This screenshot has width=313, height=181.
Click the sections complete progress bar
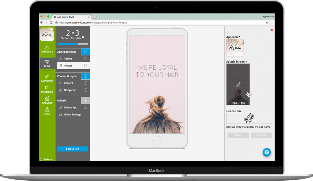click(x=73, y=44)
